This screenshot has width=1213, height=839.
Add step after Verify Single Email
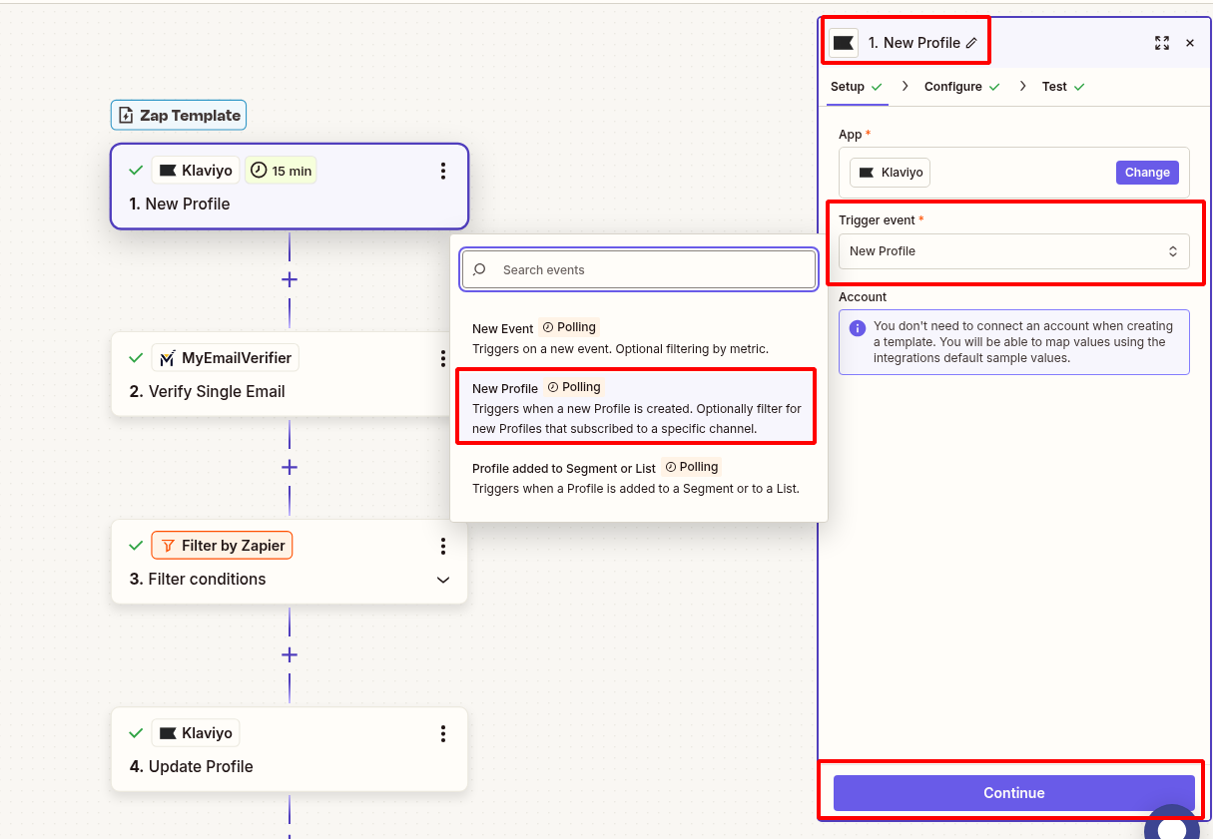[x=290, y=467]
